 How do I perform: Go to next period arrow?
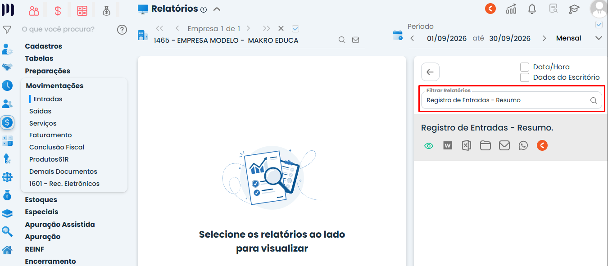(544, 39)
